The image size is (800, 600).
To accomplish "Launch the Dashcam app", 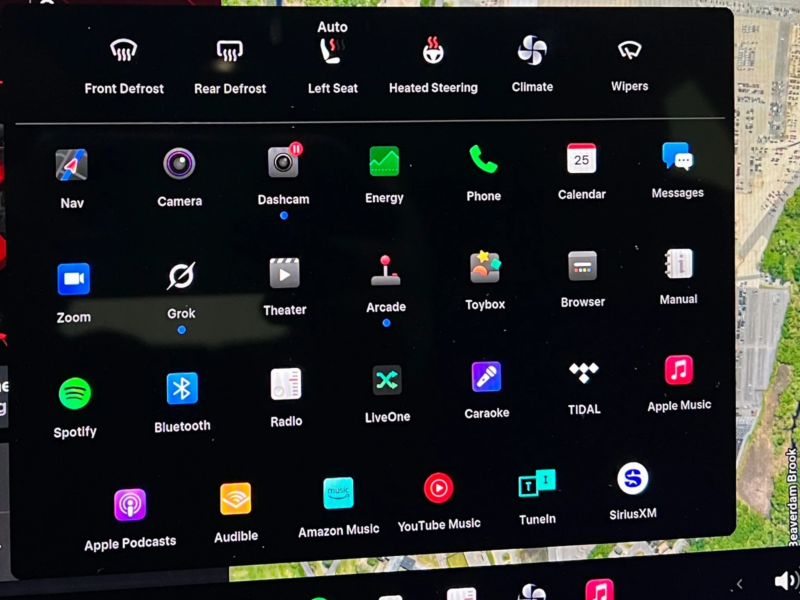I will 283,163.
